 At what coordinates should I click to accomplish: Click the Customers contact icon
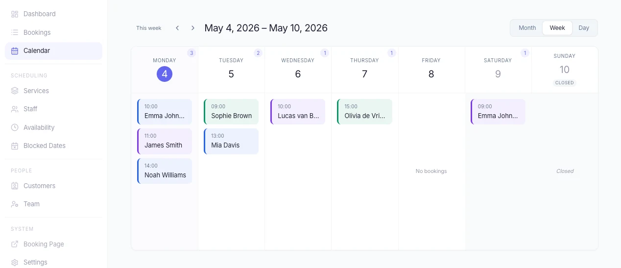15,186
